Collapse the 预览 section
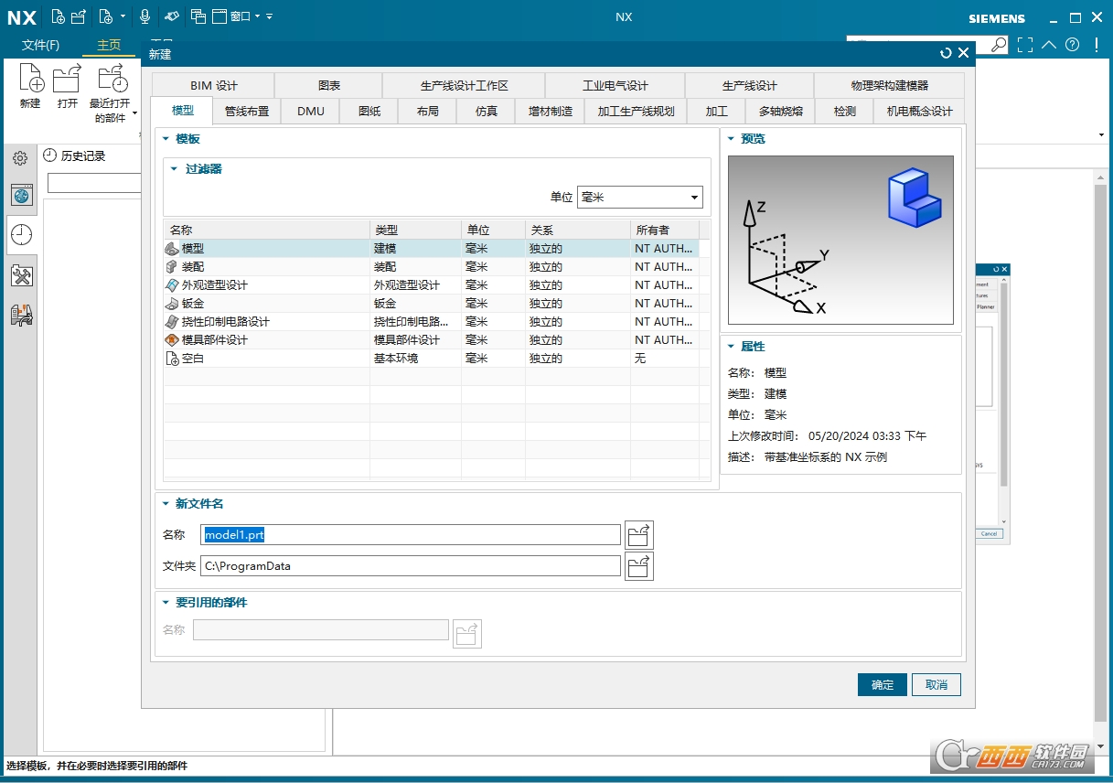This screenshot has height=783, width=1113. click(x=732, y=139)
